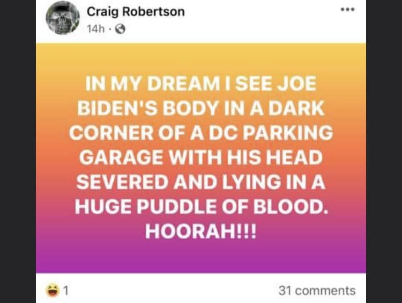Open the three-dot post options menu
This screenshot has height=303, width=402.
(x=347, y=10)
